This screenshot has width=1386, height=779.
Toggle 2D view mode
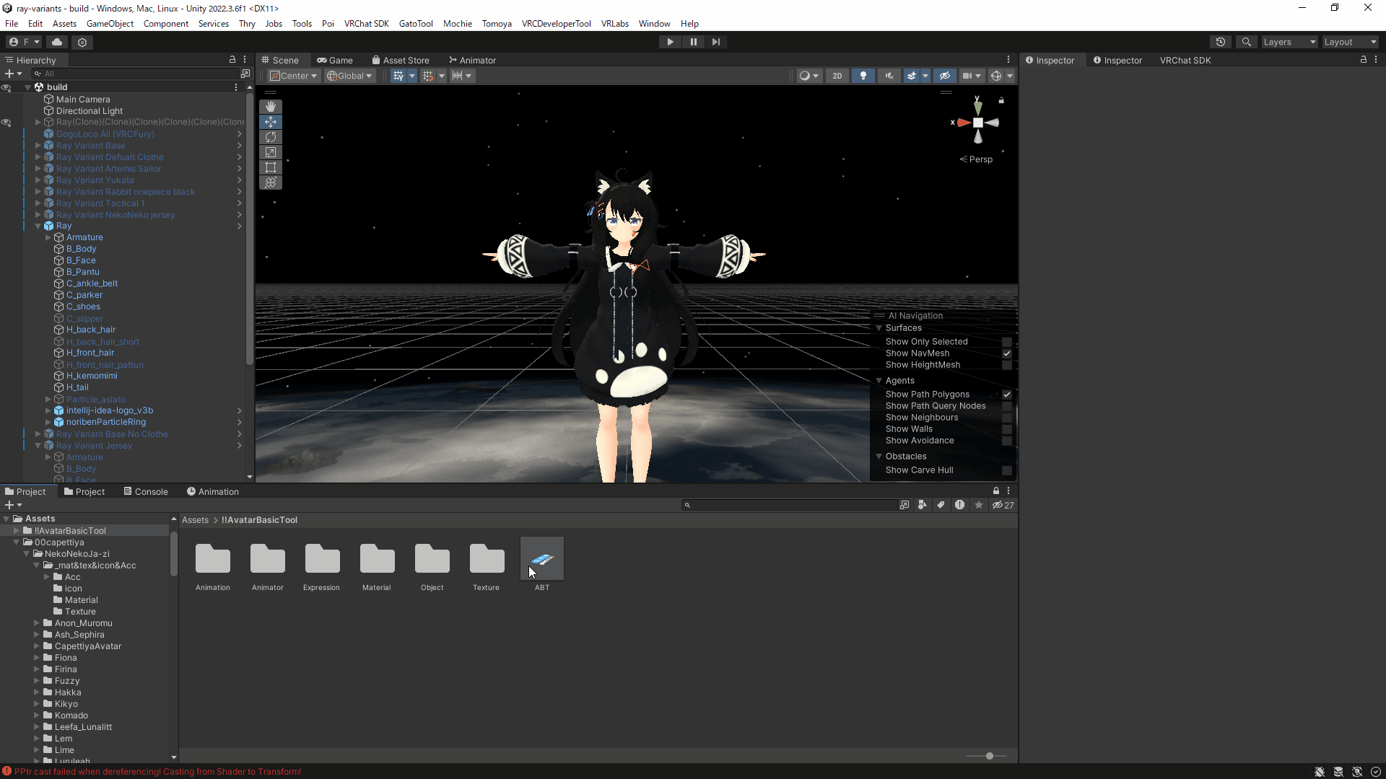point(837,76)
